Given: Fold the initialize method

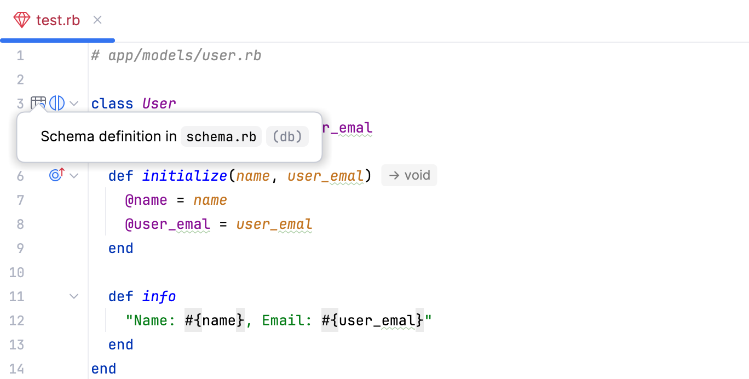Looking at the screenshot, I should [x=74, y=176].
